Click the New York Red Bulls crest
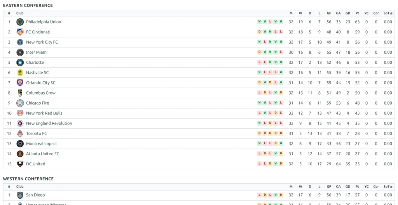 pos(20,113)
